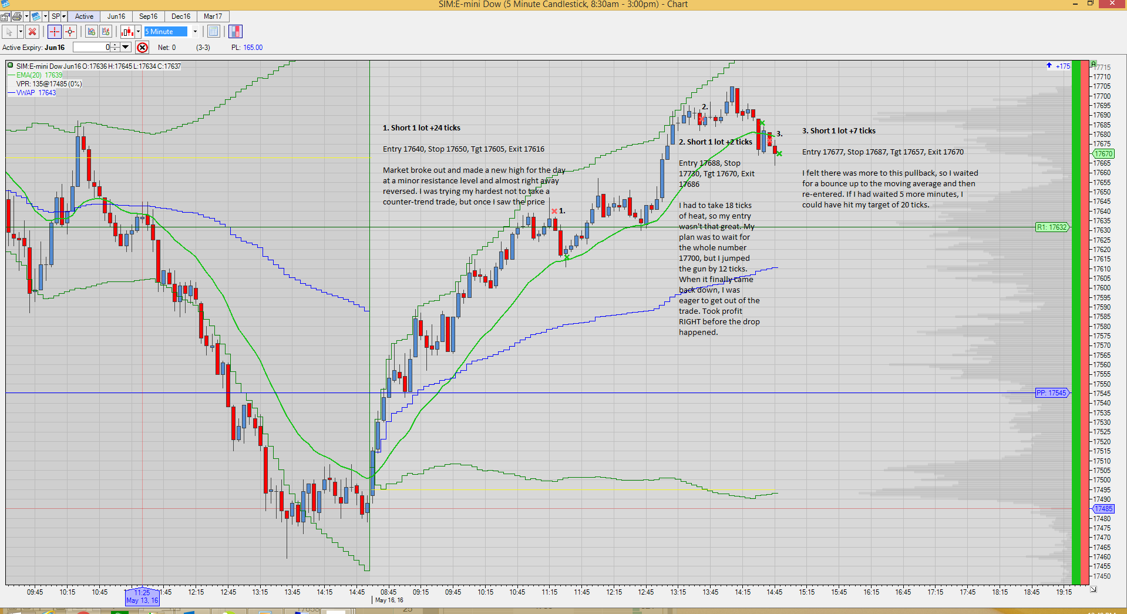Click the May 16, 16 date label

tap(389, 600)
